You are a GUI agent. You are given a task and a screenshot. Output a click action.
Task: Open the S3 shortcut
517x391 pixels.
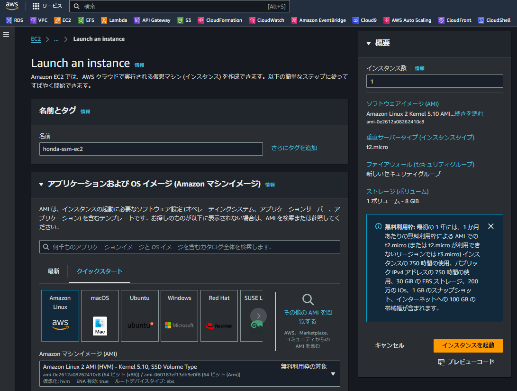pyautogui.click(x=184, y=20)
